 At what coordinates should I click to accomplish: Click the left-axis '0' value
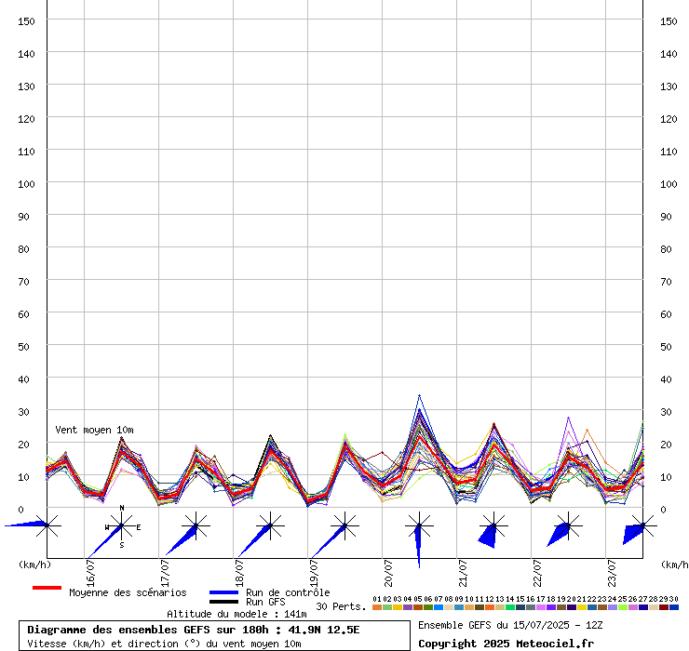[x=20, y=510]
